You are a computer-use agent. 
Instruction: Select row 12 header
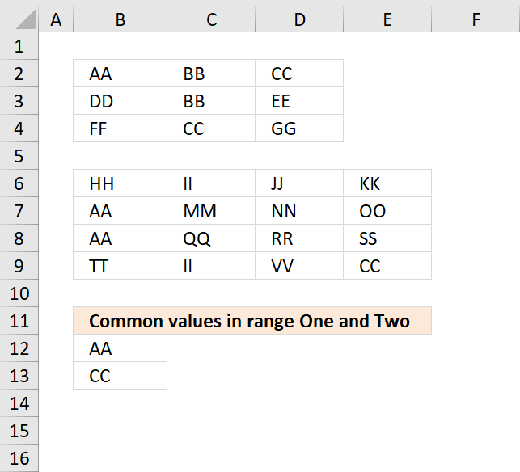coord(19,348)
